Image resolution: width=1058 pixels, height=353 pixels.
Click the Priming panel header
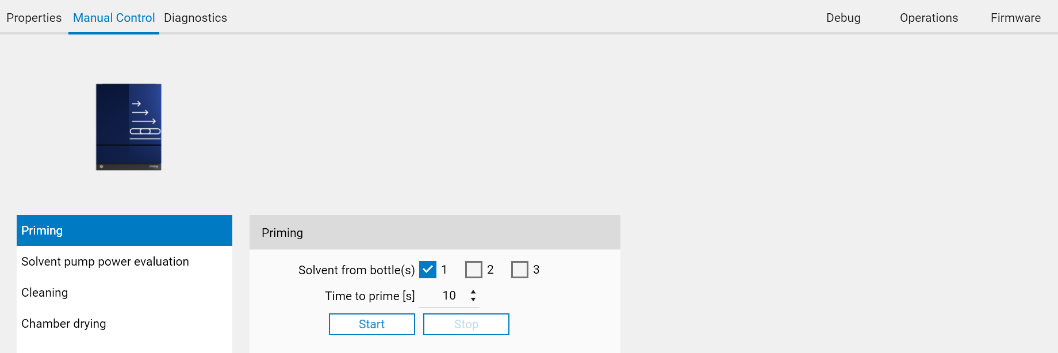point(435,233)
